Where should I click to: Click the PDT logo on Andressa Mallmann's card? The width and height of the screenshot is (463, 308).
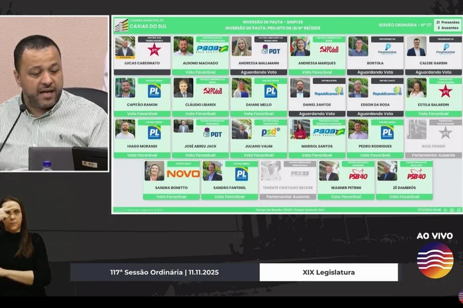click(271, 50)
